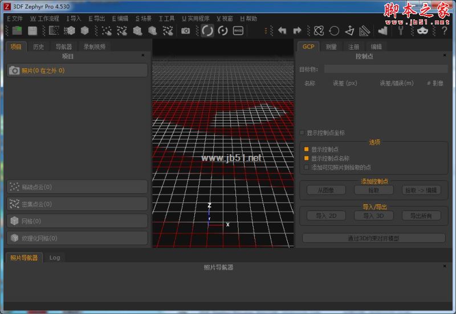
Task: Open the 工作流程 menu
Action: coord(44,19)
